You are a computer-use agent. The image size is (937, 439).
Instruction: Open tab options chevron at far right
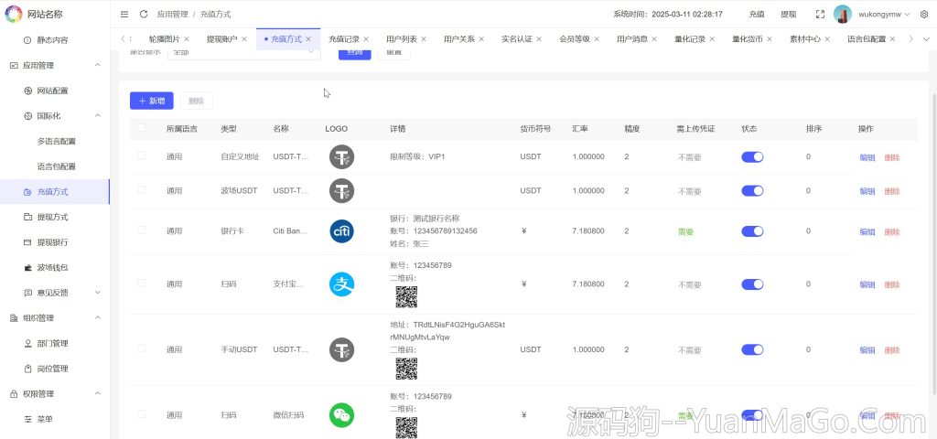tap(924, 38)
